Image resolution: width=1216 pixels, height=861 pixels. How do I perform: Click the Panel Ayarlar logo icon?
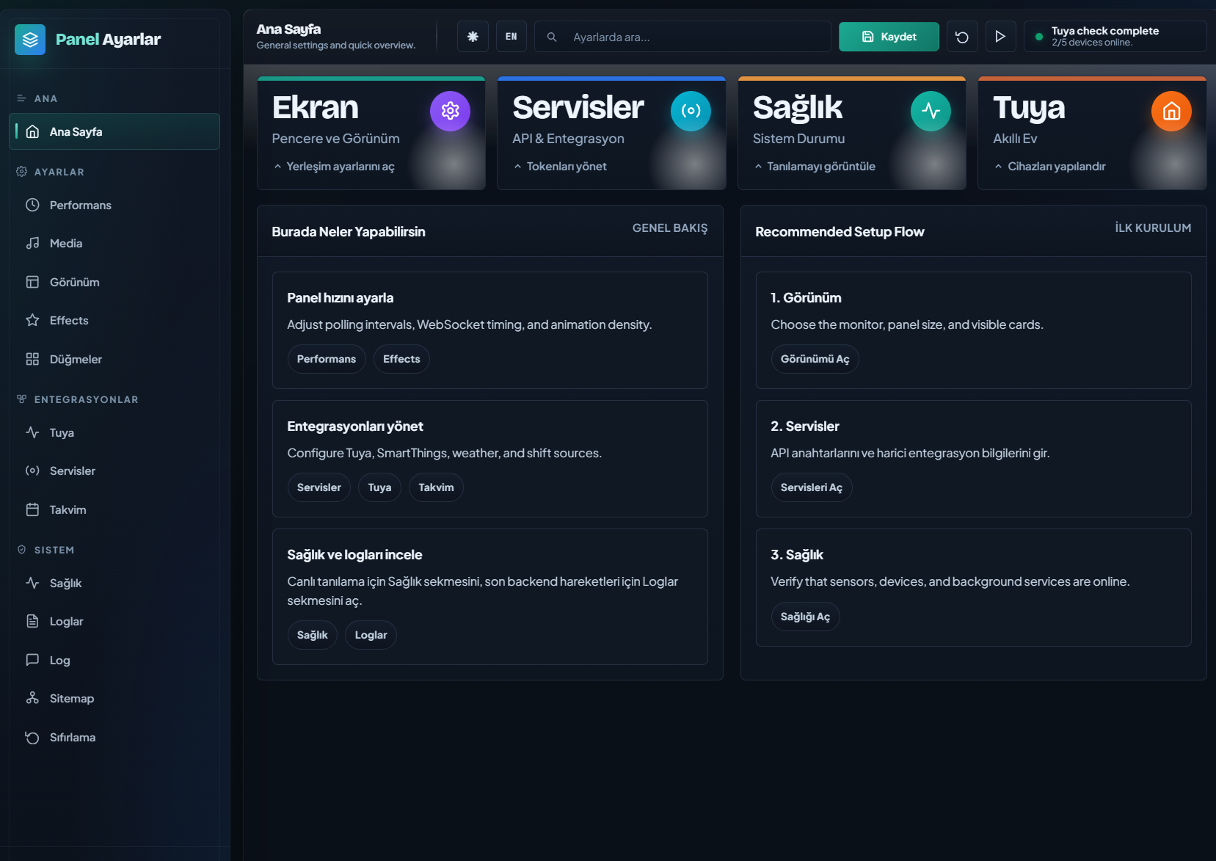30,40
